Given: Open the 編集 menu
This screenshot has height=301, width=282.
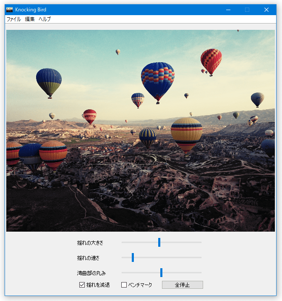Looking at the screenshot, I should pos(30,19).
